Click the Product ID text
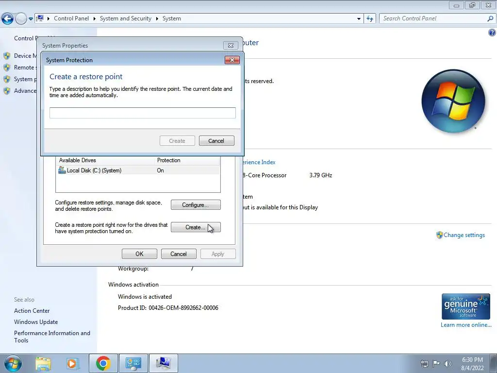Screen dimensions: 497x373 point(168,307)
